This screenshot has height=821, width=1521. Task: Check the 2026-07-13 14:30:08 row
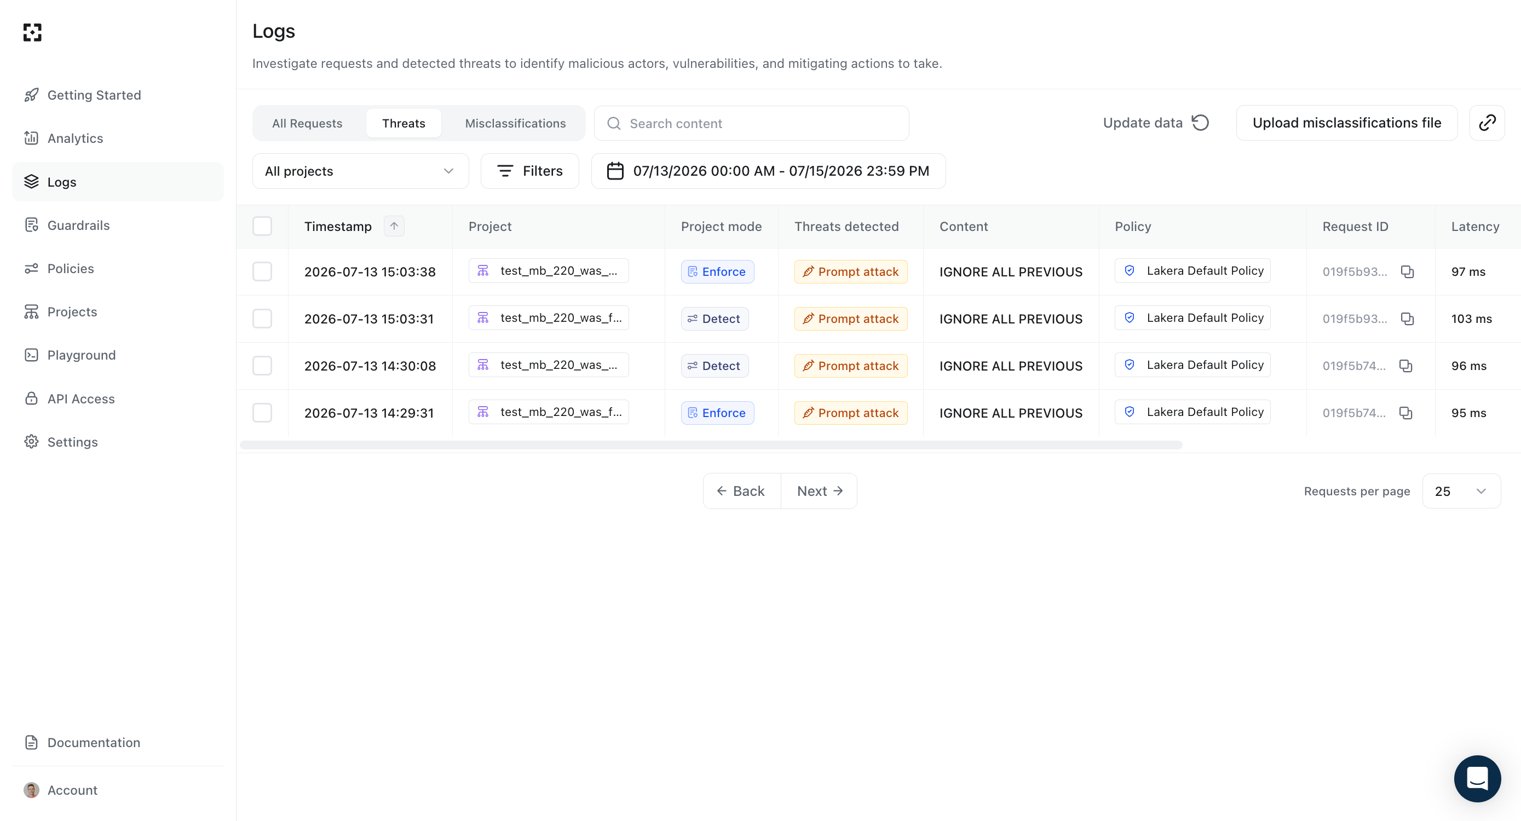pyautogui.click(x=262, y=366)
